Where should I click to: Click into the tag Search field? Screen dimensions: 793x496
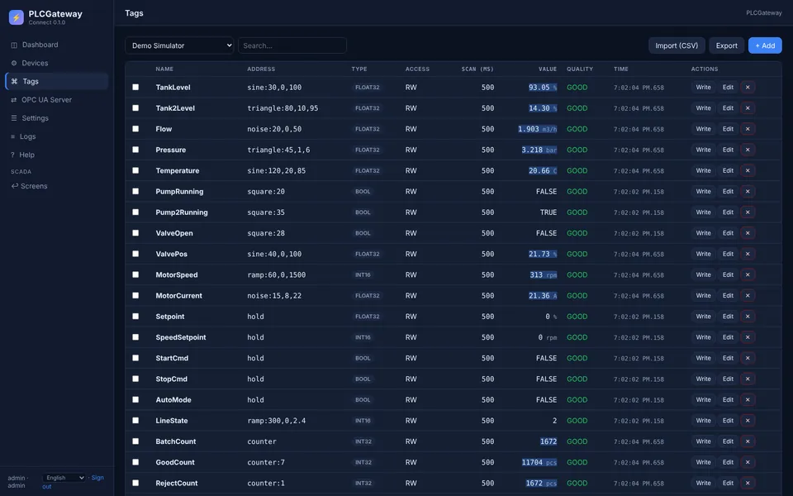tap(292, 45)
